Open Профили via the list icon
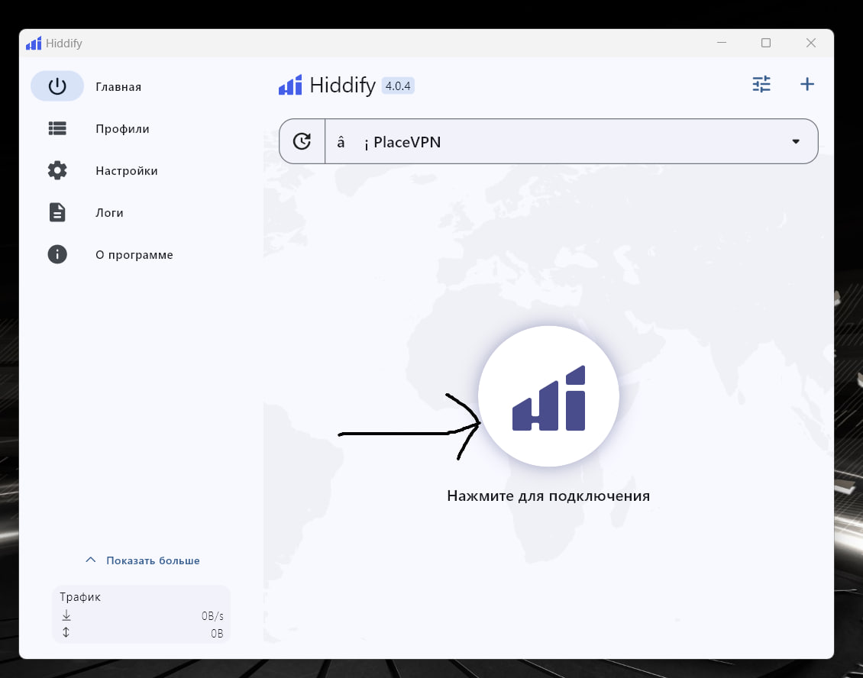The image size is (863, 678). pyautogui.click(x=57, y=128)
